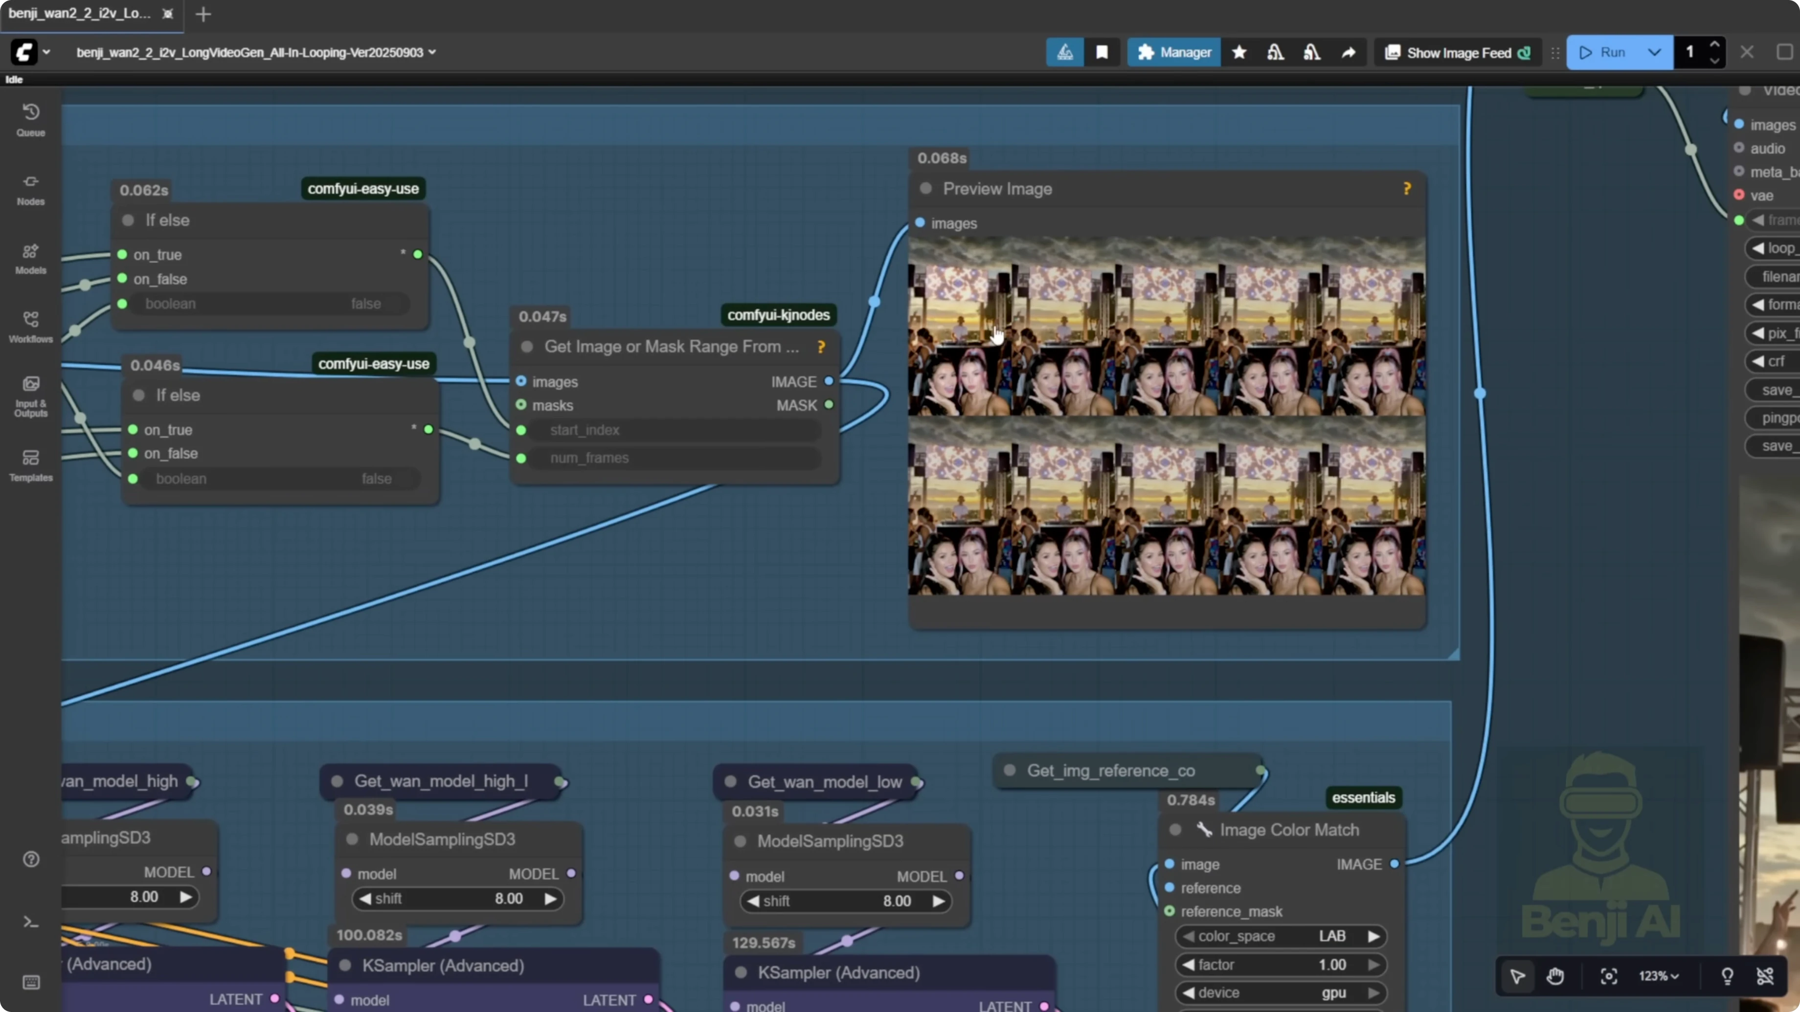The image size is (1800, 1012).
Task: Step the color_space value on Image Color Match
Action: [x=1374, y=937]
